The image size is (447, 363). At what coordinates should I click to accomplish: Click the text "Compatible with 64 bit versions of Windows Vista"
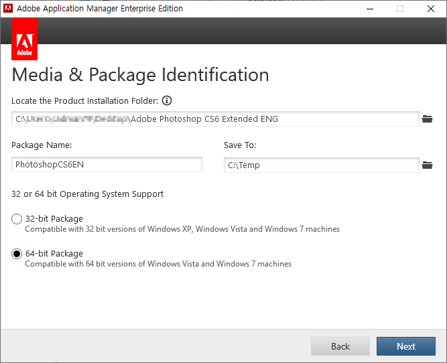[112, 264]
